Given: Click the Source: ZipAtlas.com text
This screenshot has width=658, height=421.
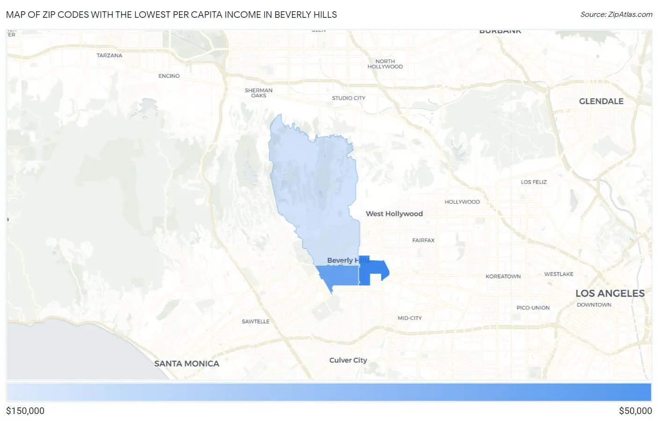Looking at the screenshot, I should click(616, 15).
